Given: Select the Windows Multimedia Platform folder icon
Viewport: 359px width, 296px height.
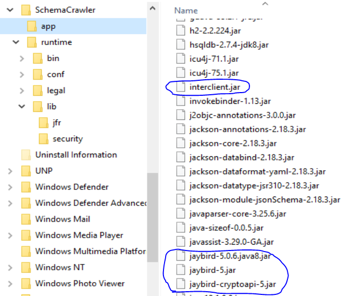Looking at the screenshot, I should click(x=26, y=251).
